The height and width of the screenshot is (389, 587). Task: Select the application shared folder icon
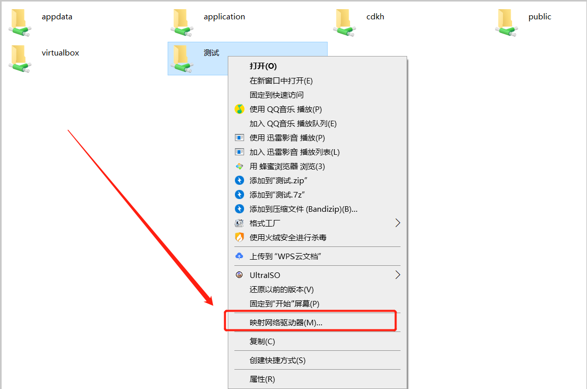(x=182, y=22)
